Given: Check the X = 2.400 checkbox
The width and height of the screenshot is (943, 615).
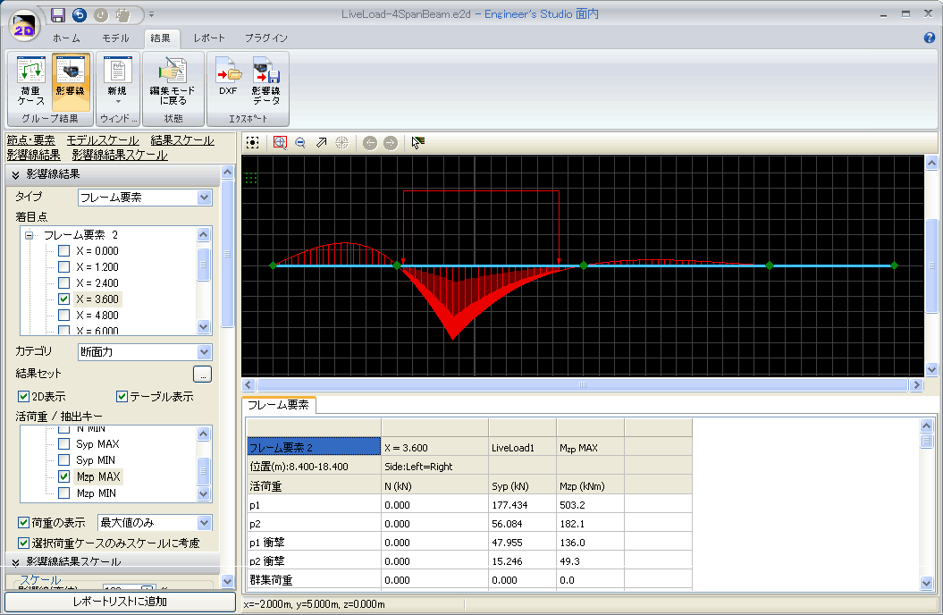Looking at the screenshot, I should 63,283.
